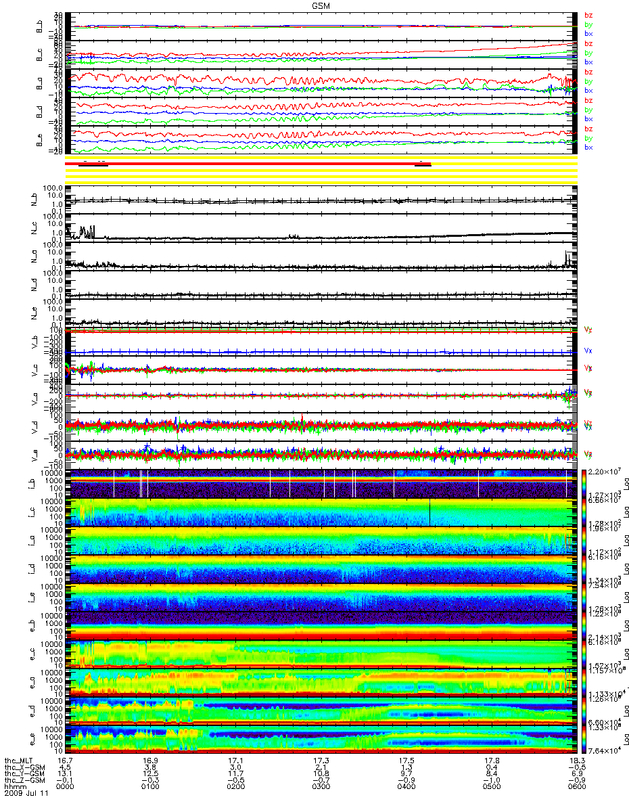Click the MLT value 18.3
Screen dimensions: 629x812
coord(576,761)
